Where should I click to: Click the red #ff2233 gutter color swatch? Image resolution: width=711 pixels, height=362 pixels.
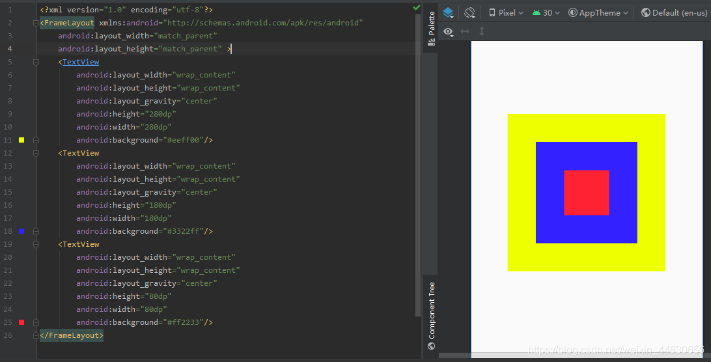(x=21, y=322)
